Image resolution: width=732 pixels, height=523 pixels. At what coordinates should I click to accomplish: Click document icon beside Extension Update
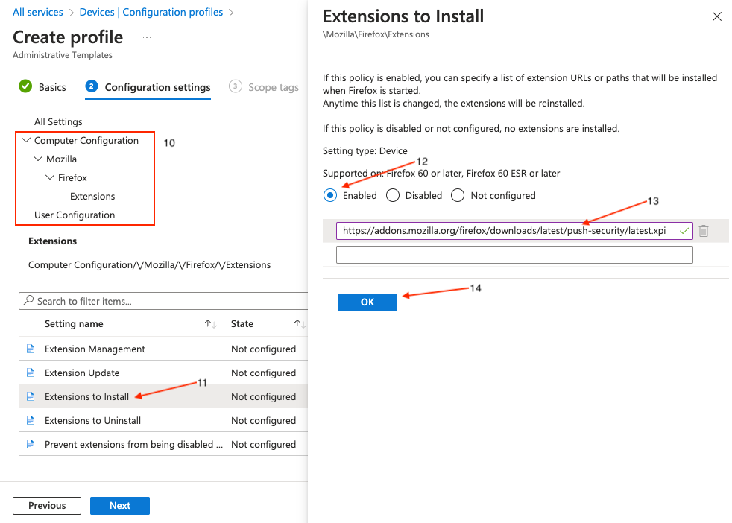(x=31, y=373)
